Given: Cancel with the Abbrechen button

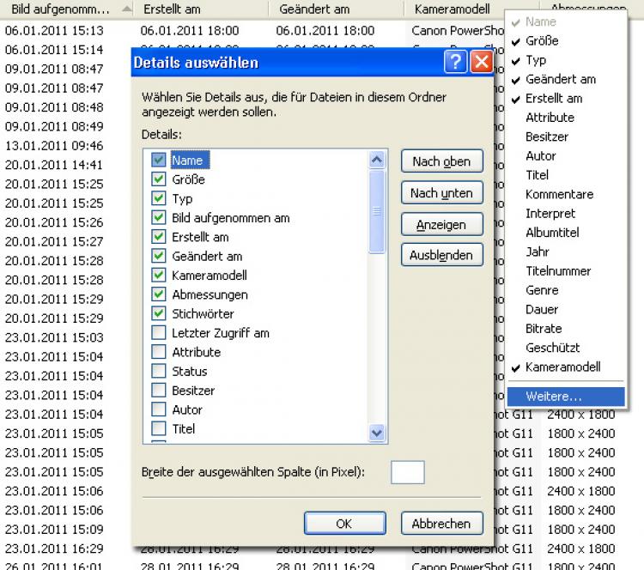Looking at the screenshot, I should [441, 523].
